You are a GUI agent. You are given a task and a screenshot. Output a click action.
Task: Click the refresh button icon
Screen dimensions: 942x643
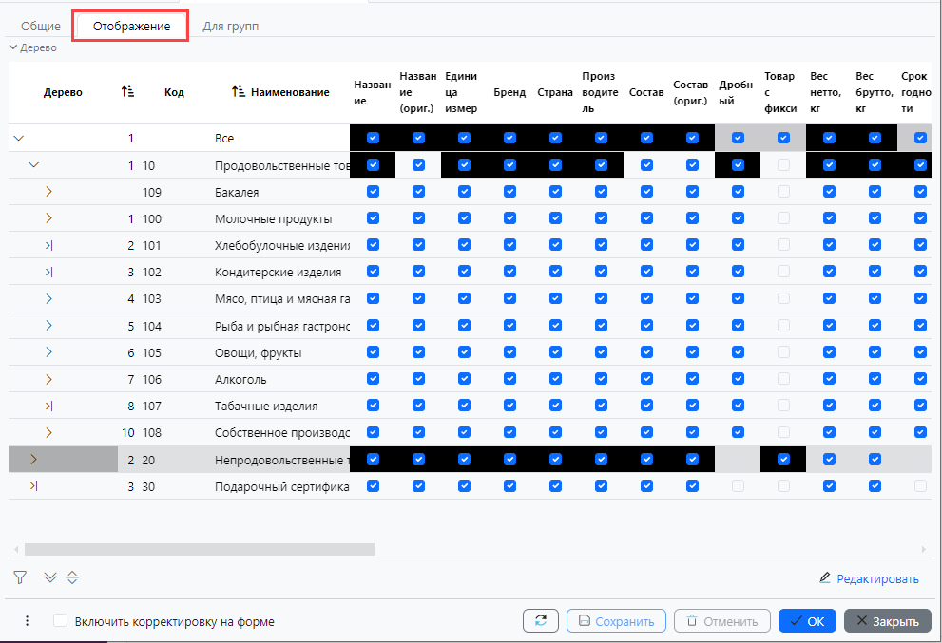click(x=540, y=621)
